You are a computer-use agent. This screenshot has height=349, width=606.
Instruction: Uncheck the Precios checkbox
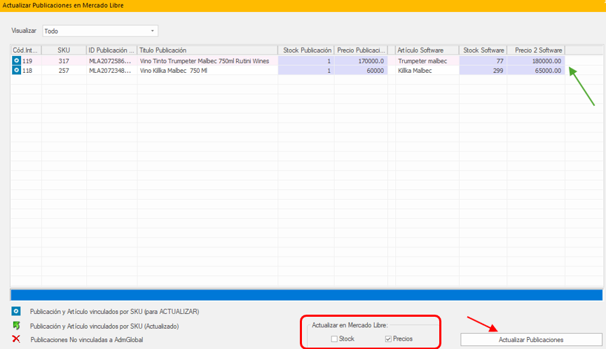click(388, 339)
